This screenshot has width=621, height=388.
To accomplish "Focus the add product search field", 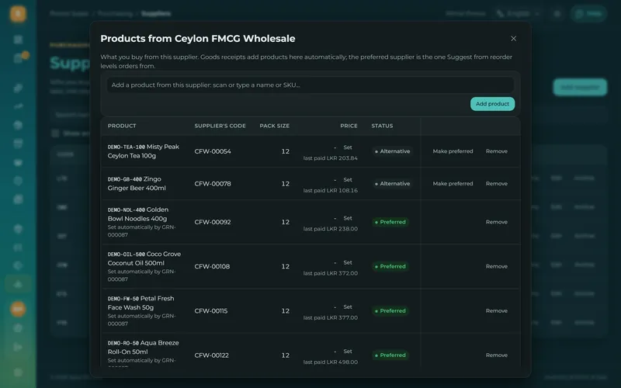I will [x=310, y=85].
